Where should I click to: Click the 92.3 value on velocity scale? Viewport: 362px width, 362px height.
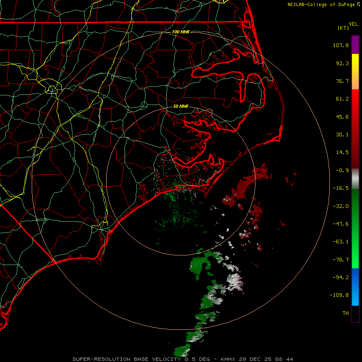pyautogui.click(x=342, y=63)
